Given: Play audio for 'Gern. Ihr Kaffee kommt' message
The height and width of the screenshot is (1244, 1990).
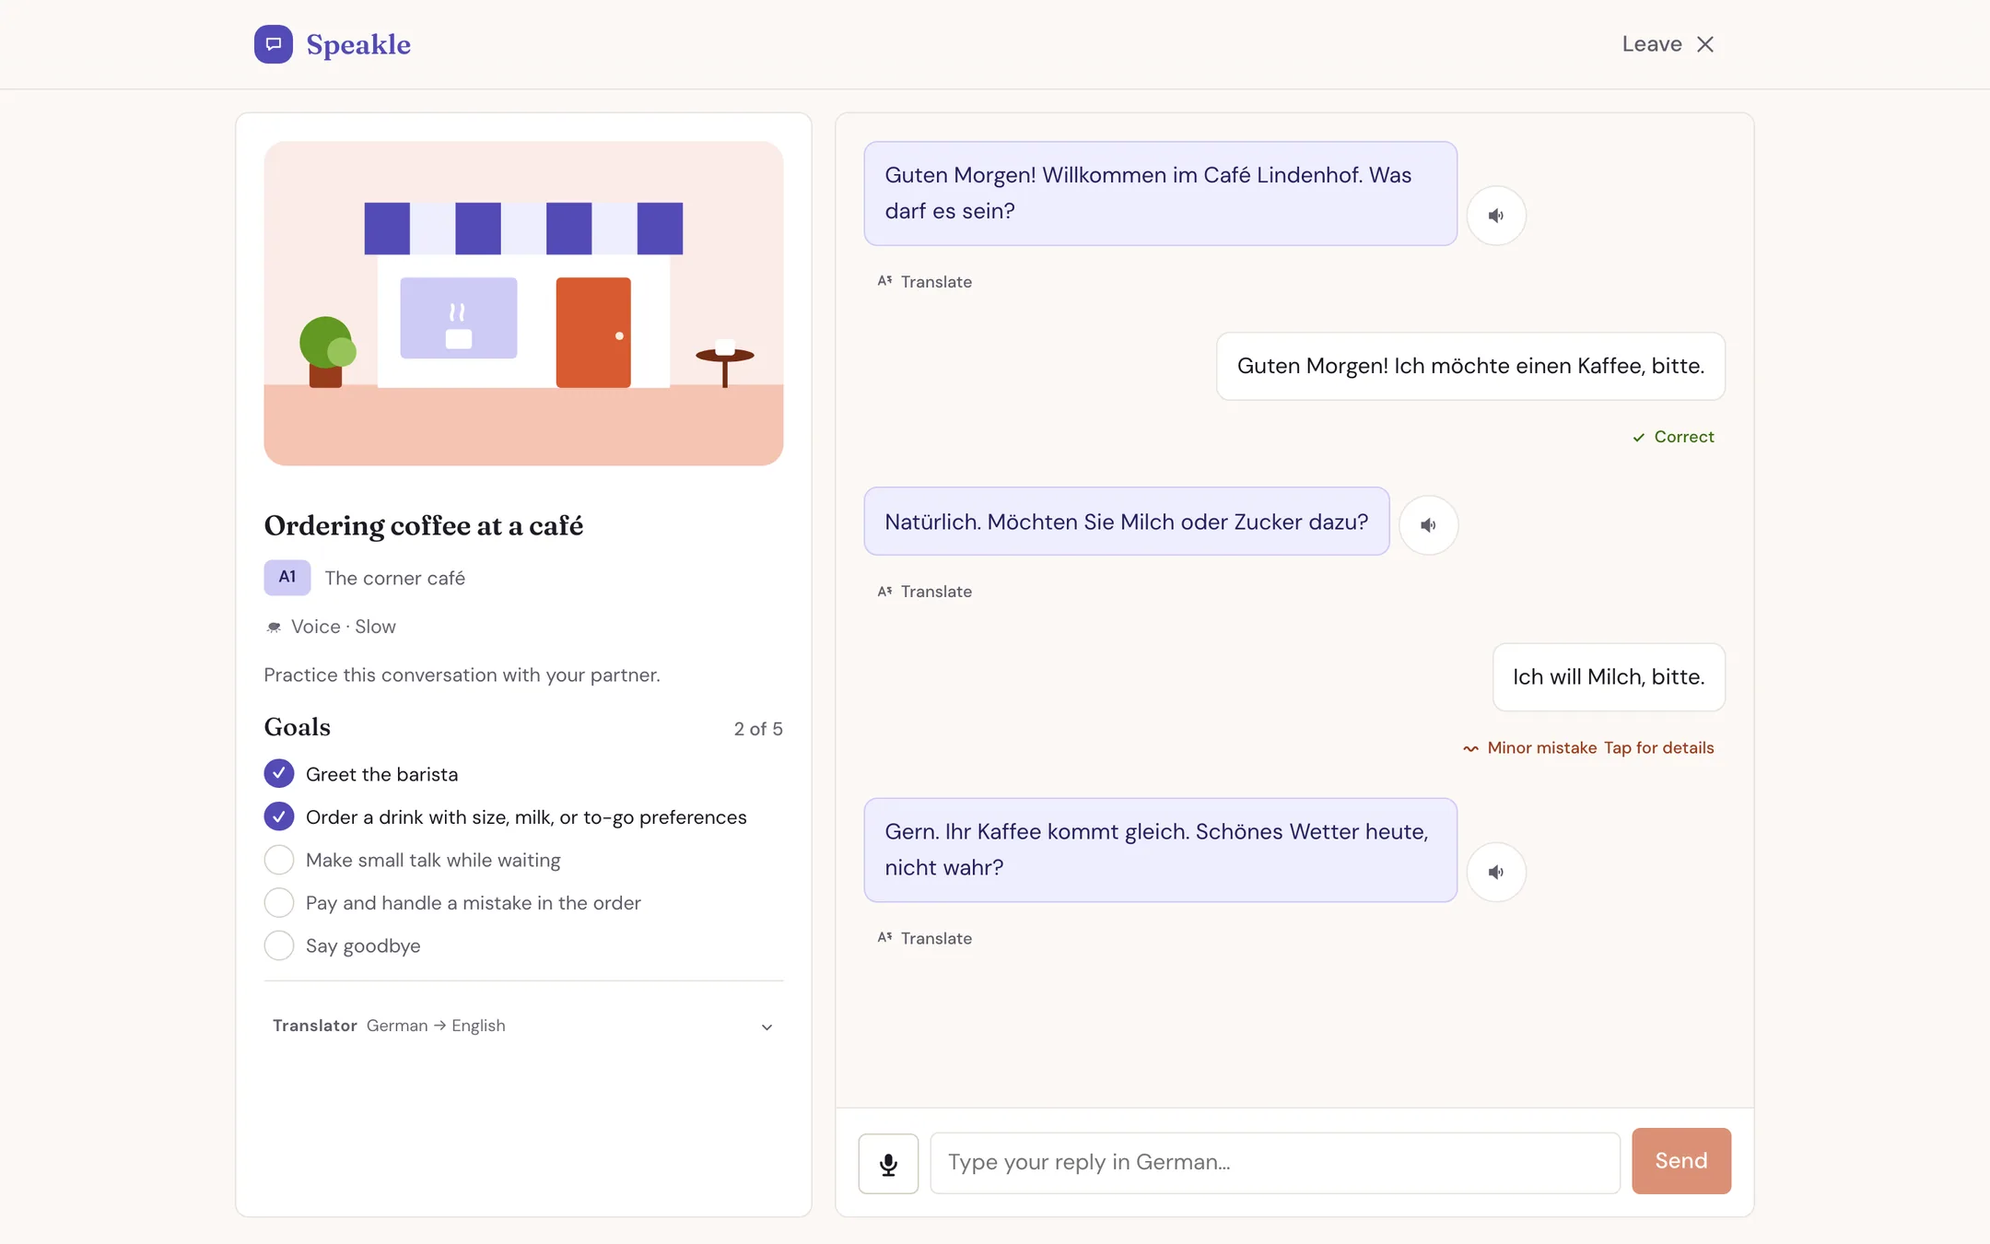Looking at the screenshot, I should (1496, 872).
